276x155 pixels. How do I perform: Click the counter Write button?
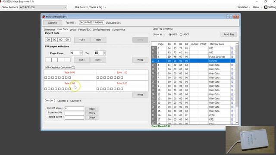[92, 113]
